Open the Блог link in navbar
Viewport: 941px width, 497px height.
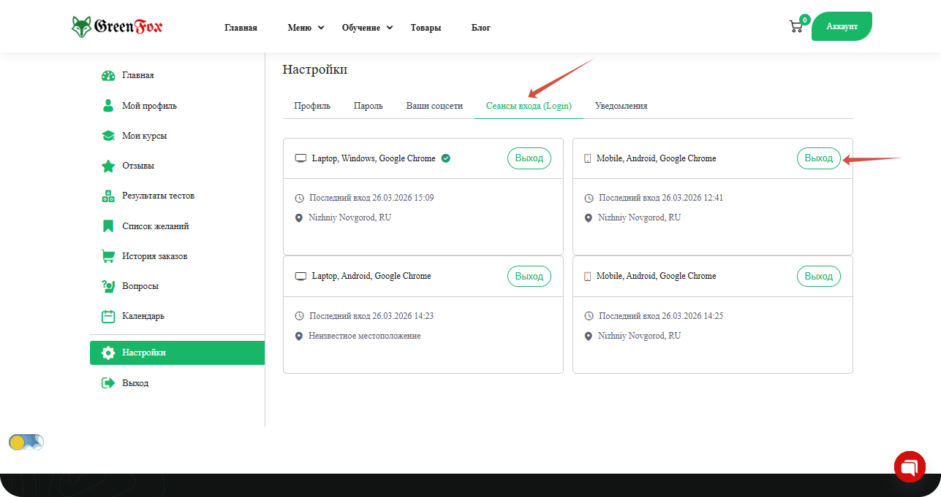pyautogui.click(x=480, y=28)
